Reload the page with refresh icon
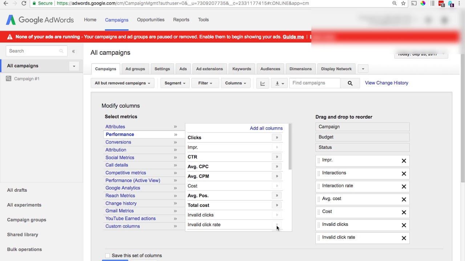 pos(24,3)
